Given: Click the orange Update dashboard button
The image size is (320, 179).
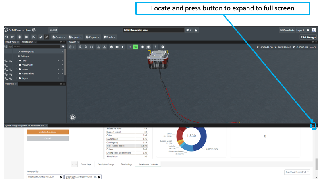Looking at the screenshot, I should (48, 132).
